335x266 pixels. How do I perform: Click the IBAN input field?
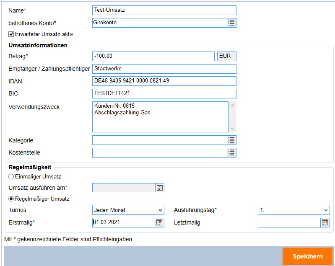pyautogui.click(x=164, y=81)
